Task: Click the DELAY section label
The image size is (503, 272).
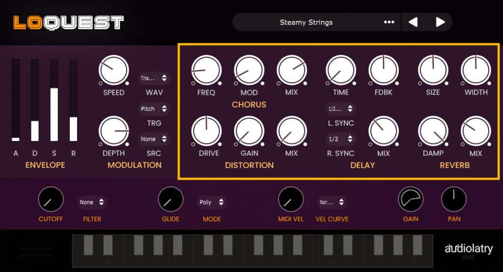Action: (x=363, y=165)
